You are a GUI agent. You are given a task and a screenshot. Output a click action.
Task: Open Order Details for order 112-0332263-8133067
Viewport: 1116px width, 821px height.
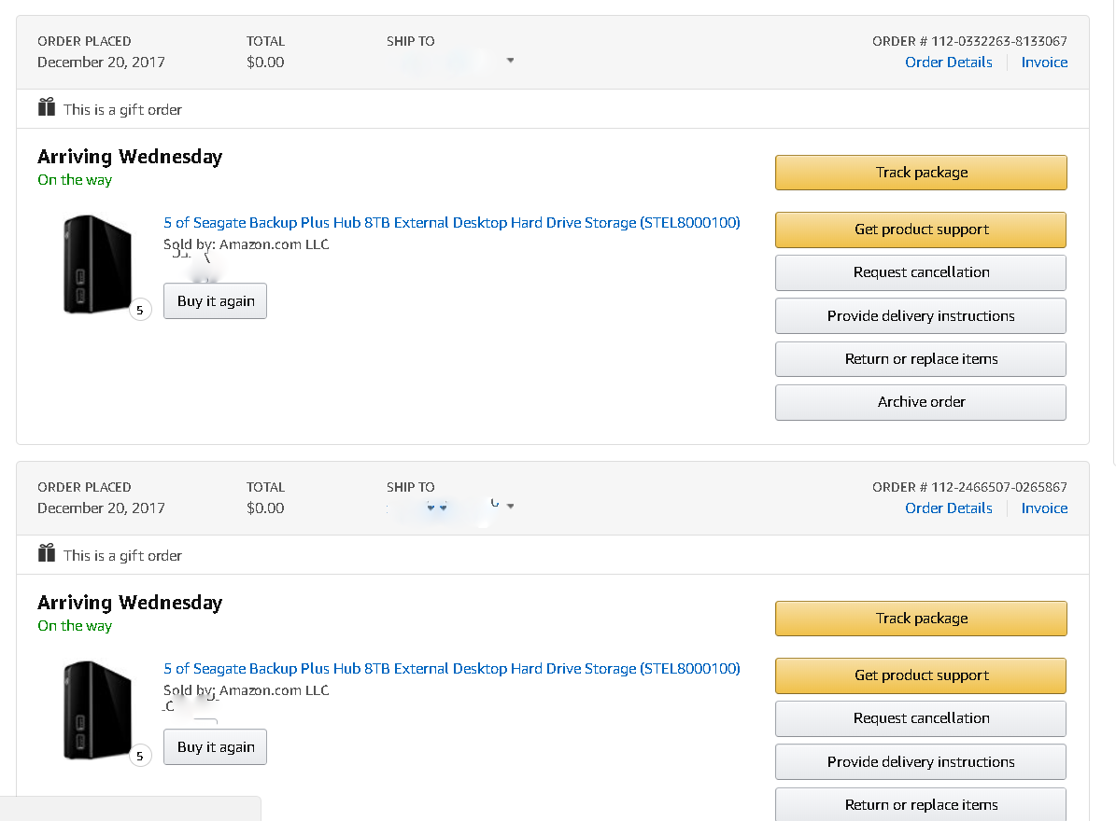click(948, 63)
